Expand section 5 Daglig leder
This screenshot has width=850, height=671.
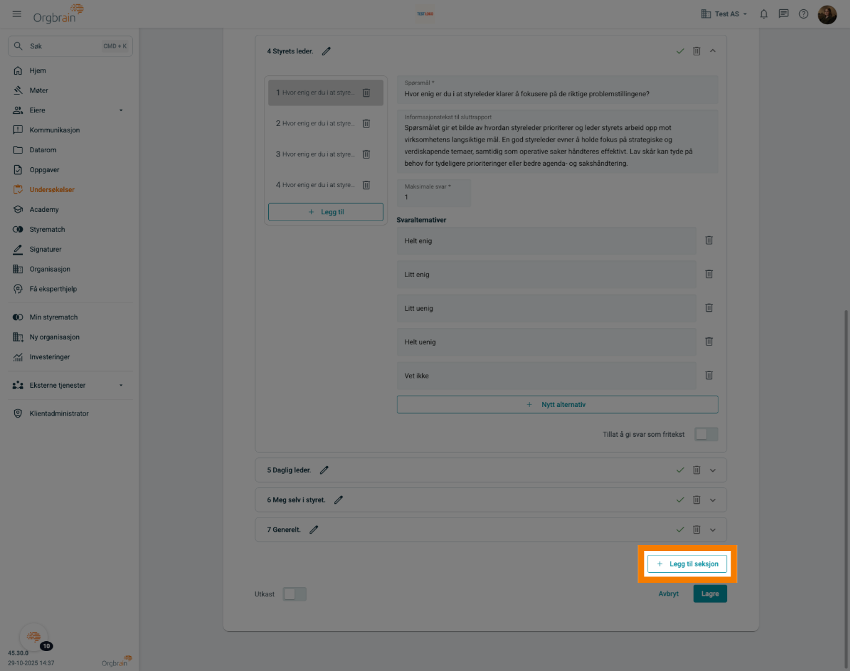click(713, 470)
